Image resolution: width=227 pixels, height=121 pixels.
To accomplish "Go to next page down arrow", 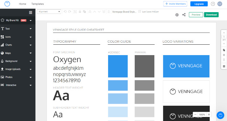I will pyautogui.click(x=224, y=44).
